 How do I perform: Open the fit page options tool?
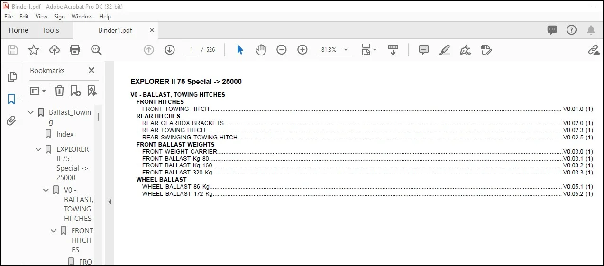[x=368, y=50]
